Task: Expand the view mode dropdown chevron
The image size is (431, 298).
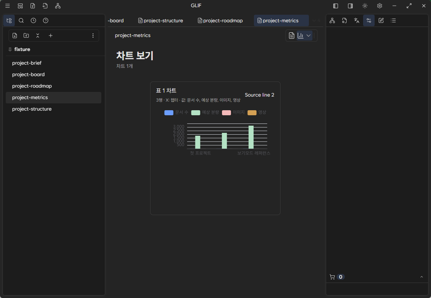Action: coord(309,36)
